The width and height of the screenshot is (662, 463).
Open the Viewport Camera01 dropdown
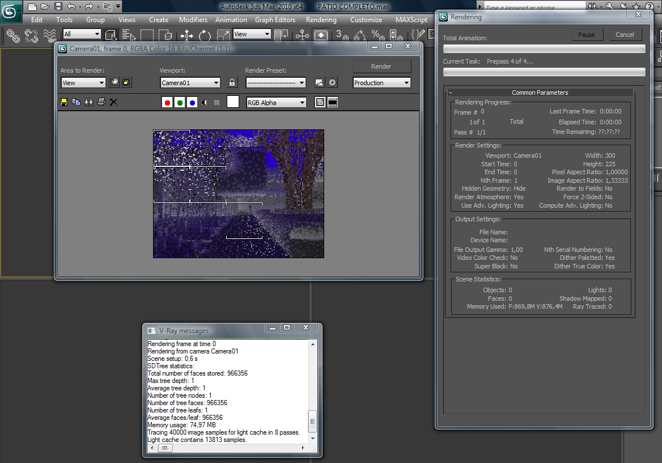coord(190,82)
